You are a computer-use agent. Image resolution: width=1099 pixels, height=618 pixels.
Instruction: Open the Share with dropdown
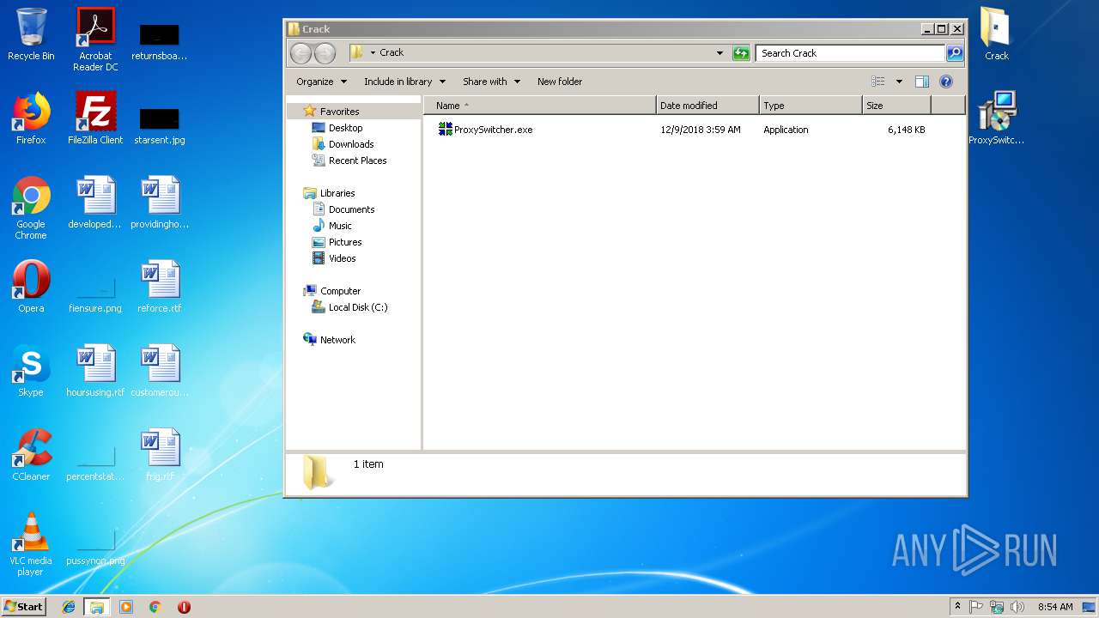click(x=491, y=82)
